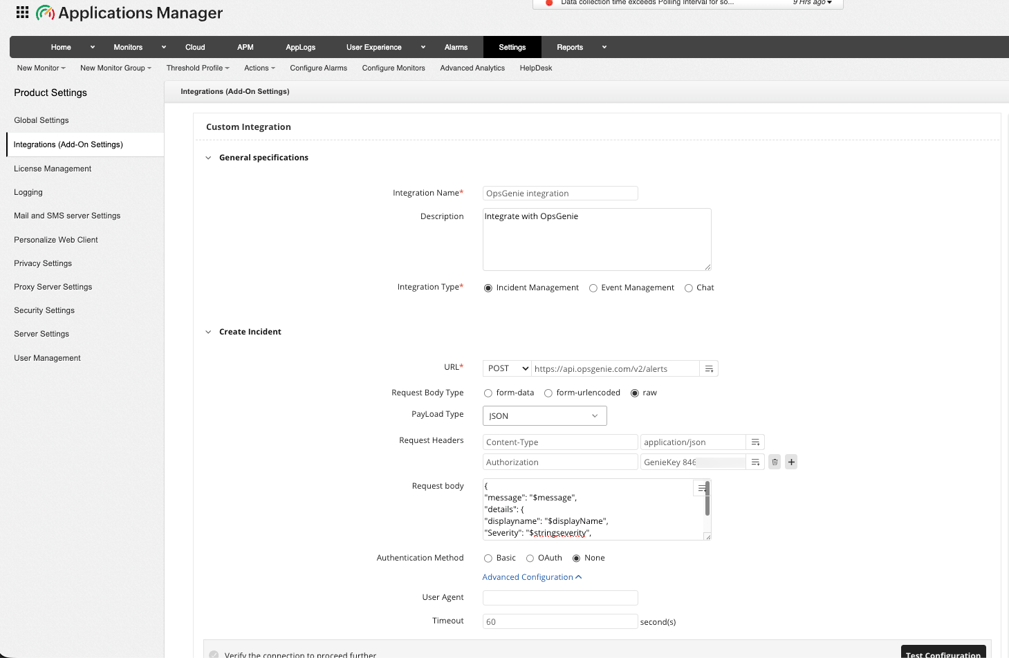Select Event Management integration type
The width and height of the screenshot is (1009, 658).
tap(593, 288)
